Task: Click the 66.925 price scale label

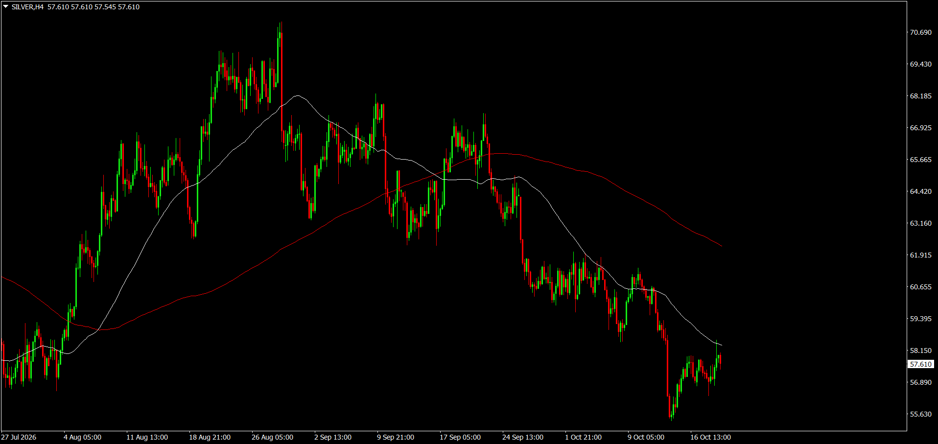Action: pos(920,128)
